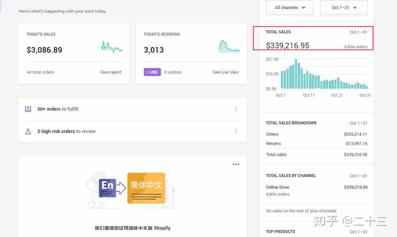Click the TOTAL SALES BREAKDOWN heading
This screenshot has width=397, height=237.
point(291,123)
